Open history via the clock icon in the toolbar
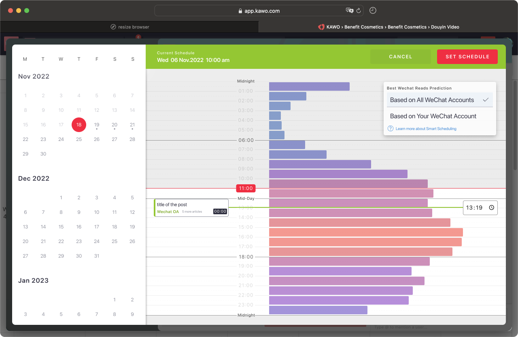Viewport: 518px width, 337px height. pos(372,11)
